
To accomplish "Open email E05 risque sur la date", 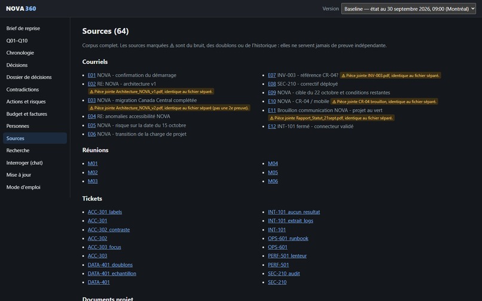I will [x=91, y=125].
